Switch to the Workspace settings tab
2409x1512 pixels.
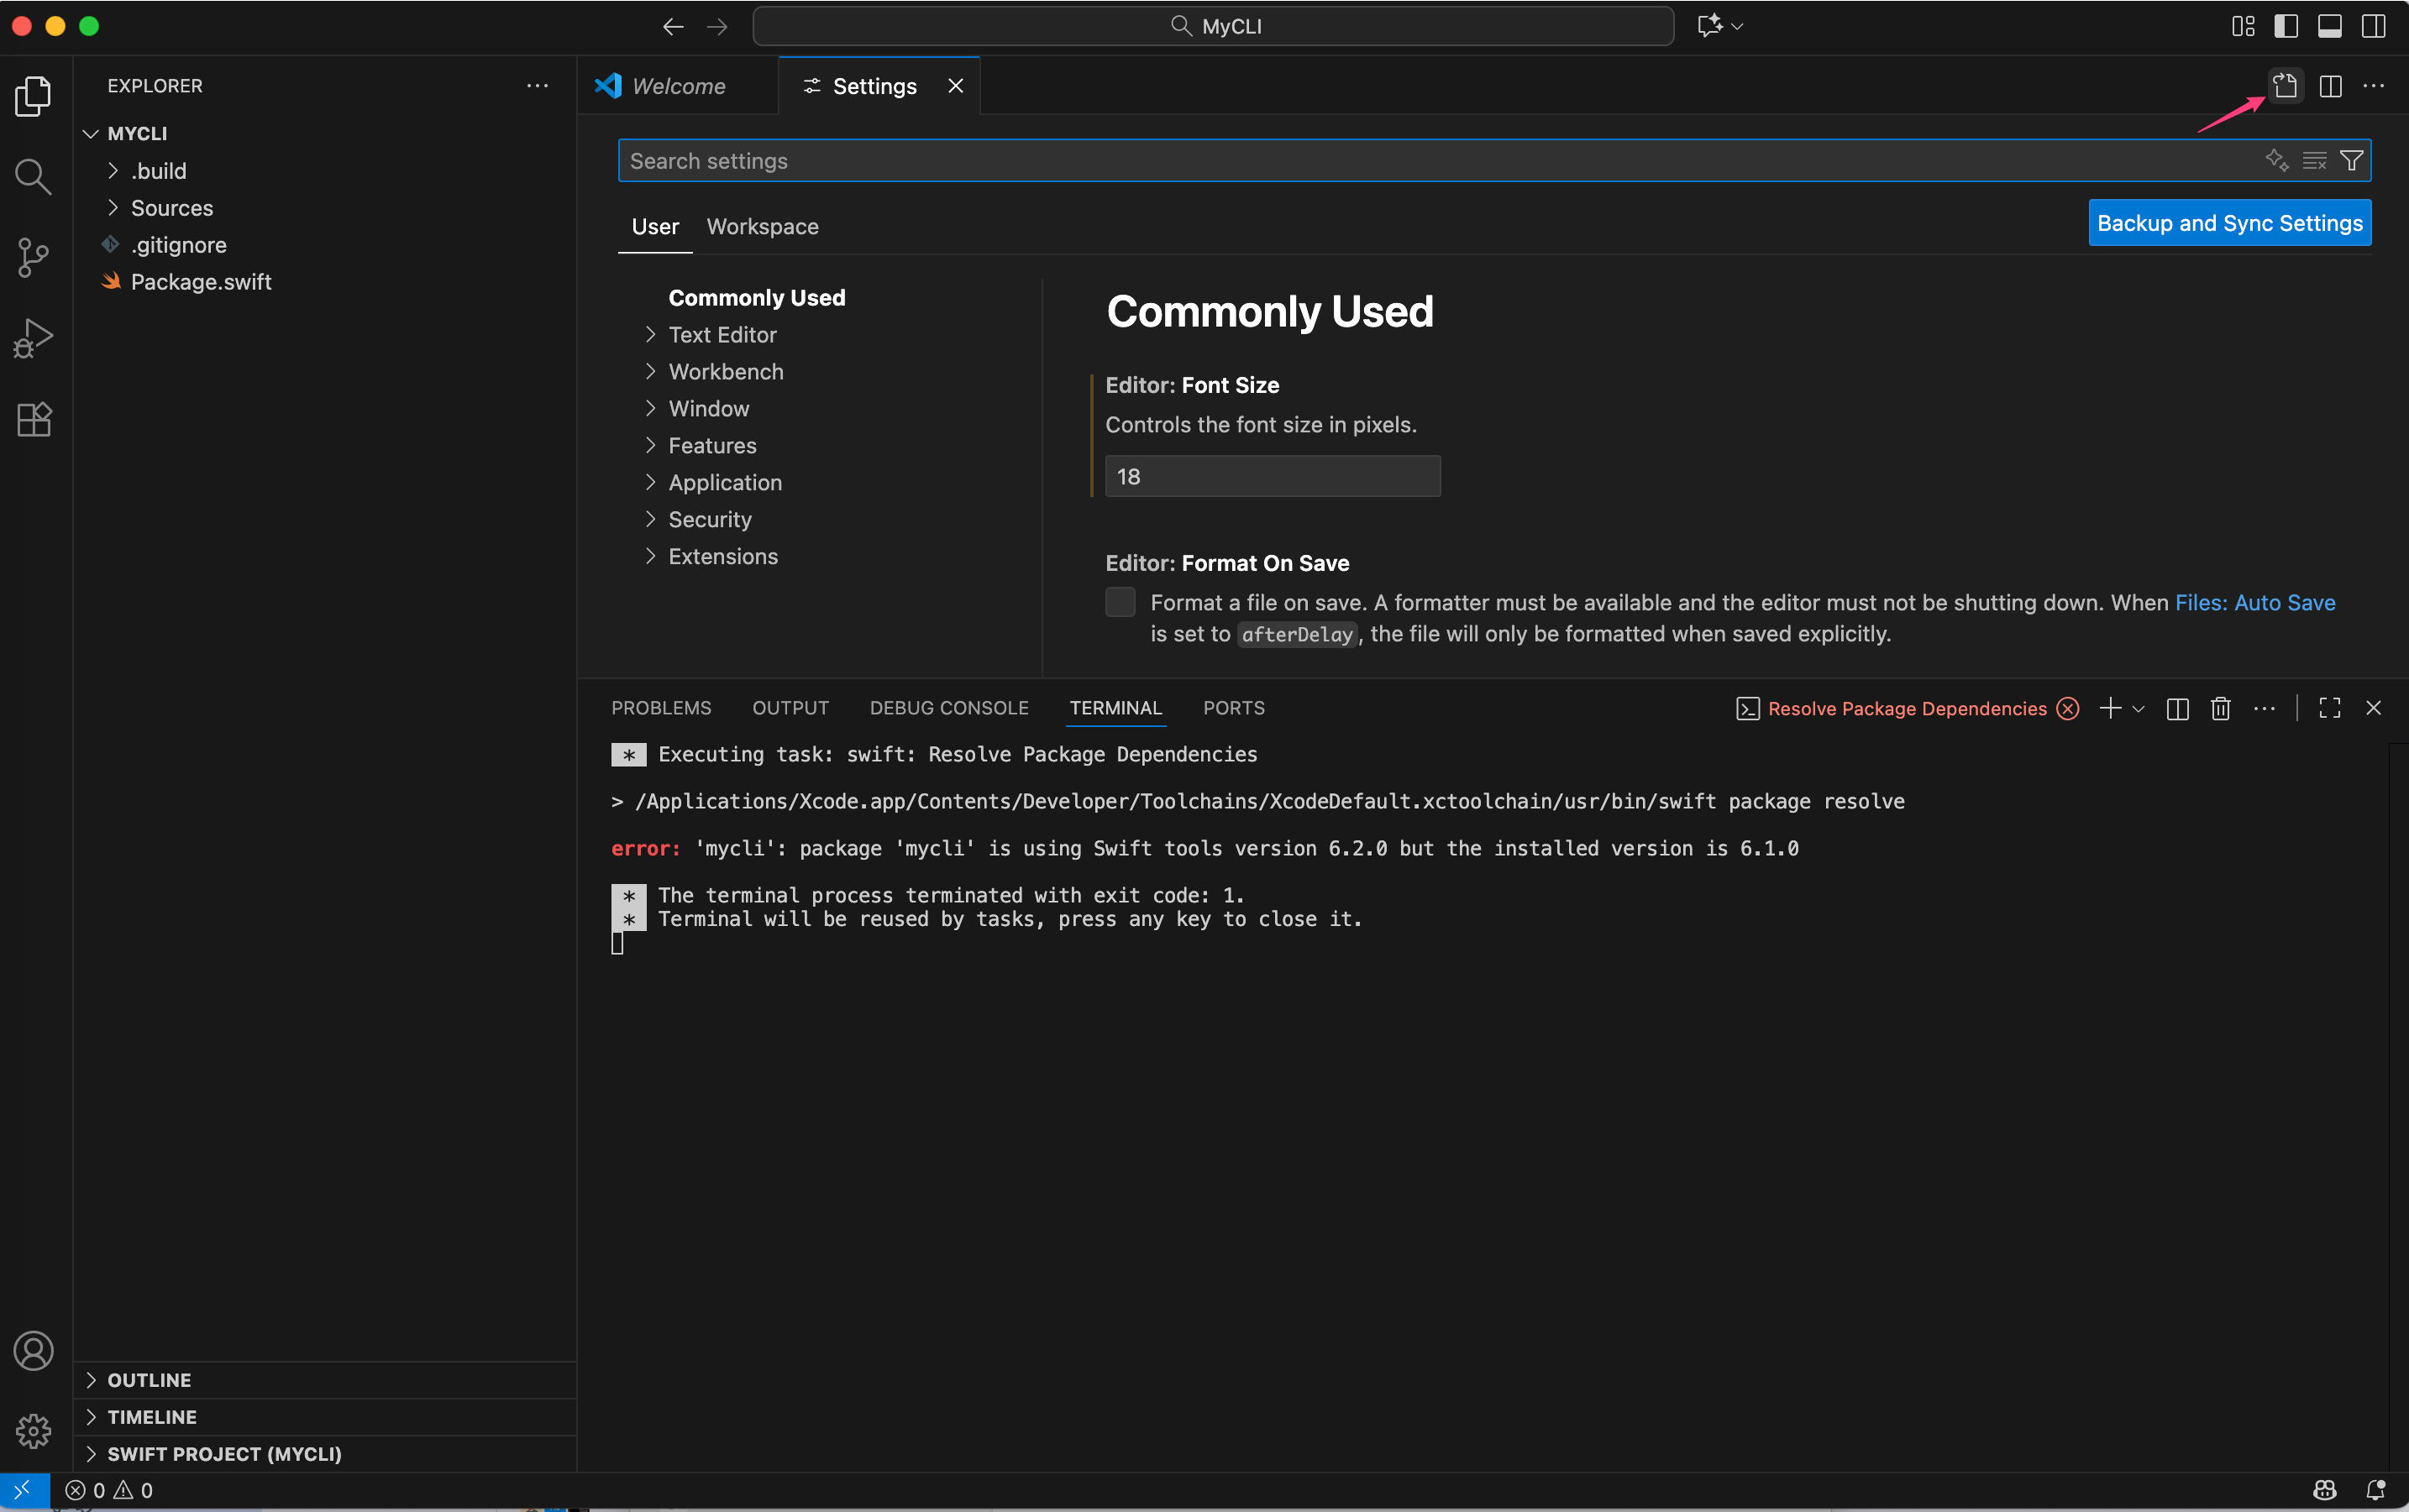click(x=763, y=227)
